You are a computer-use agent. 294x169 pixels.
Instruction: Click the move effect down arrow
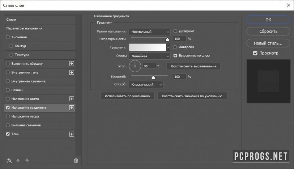pyautogui.click(x=27, y=161)
